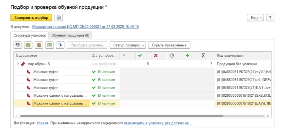Screen dimensions: 284x138
Task: Click the floppy disk save icon
Action: 59,18
